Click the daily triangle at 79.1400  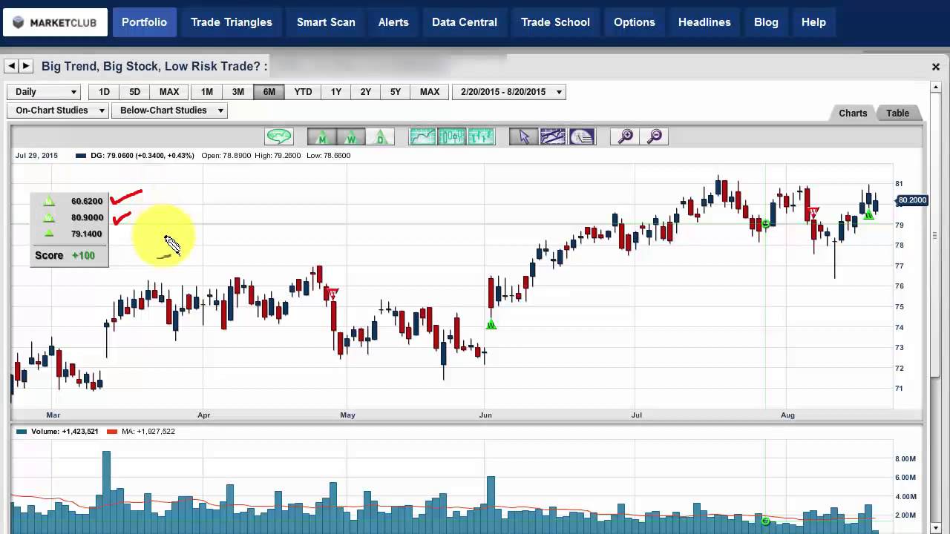pos(49,234)
